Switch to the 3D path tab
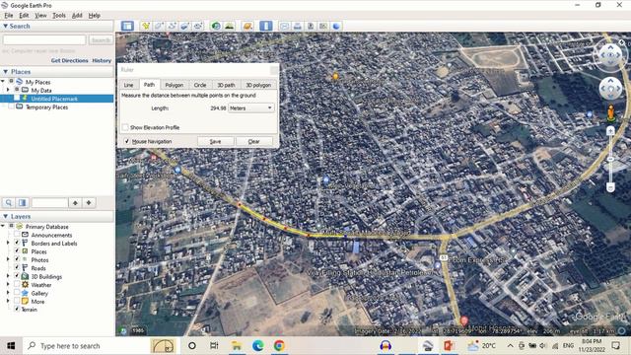Viewport: 631px width, 355px height. [226, 85]
